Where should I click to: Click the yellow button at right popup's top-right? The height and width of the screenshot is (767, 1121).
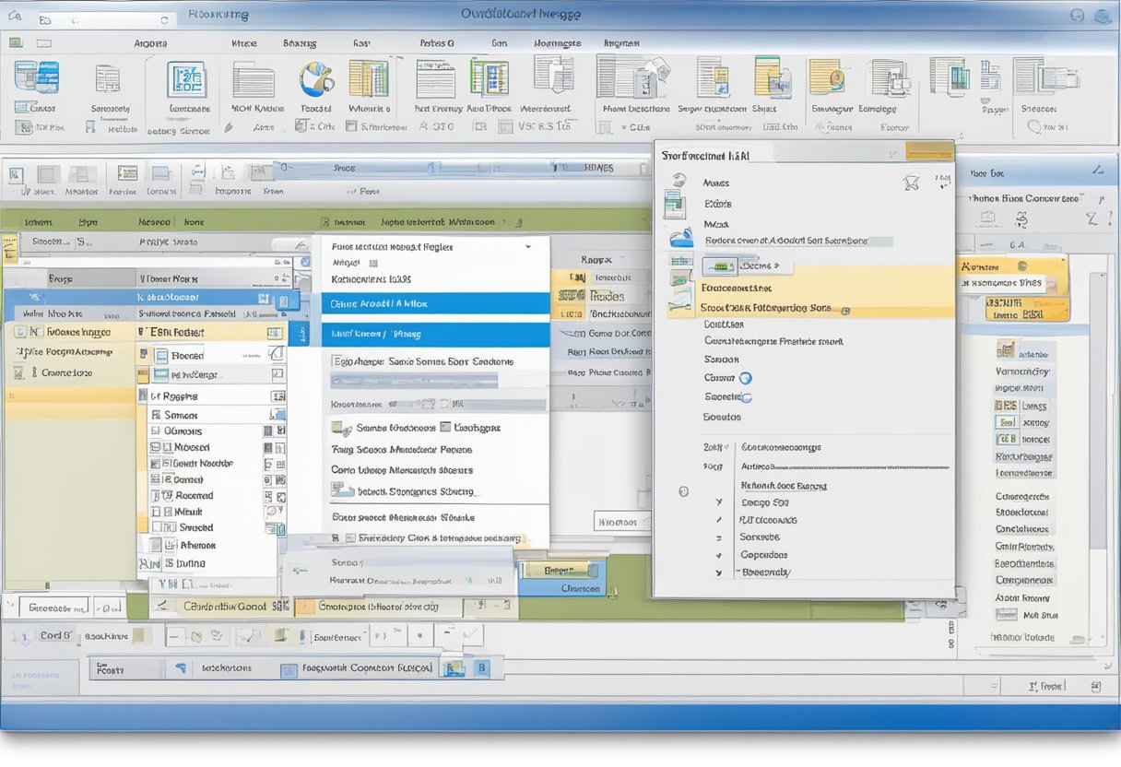tap(929, 152)
